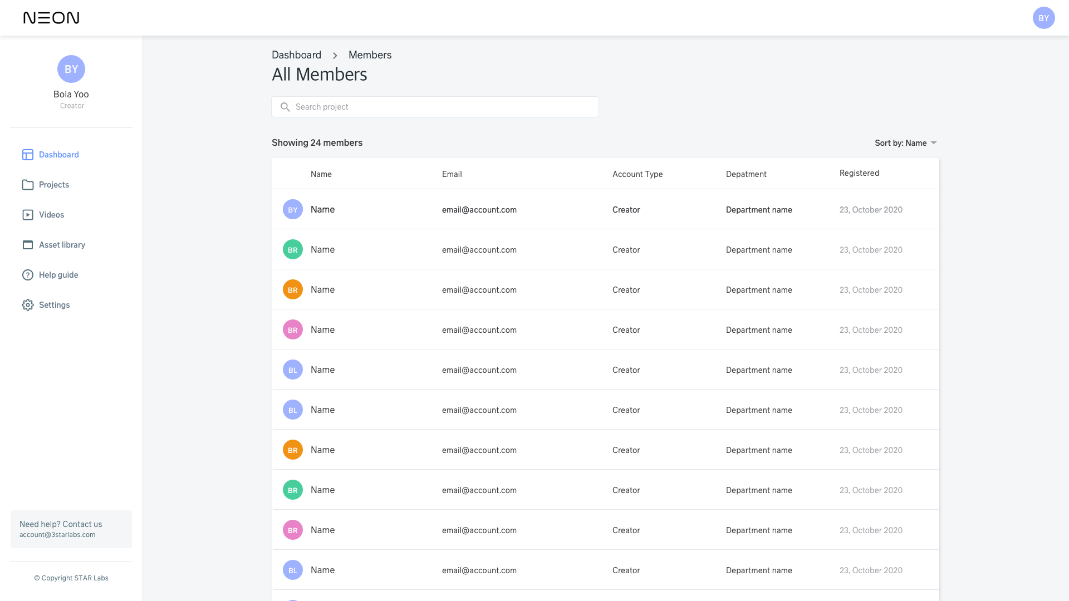Click the Asset library icon
The image size is (1069, 601).
click(x=28, y=245)
